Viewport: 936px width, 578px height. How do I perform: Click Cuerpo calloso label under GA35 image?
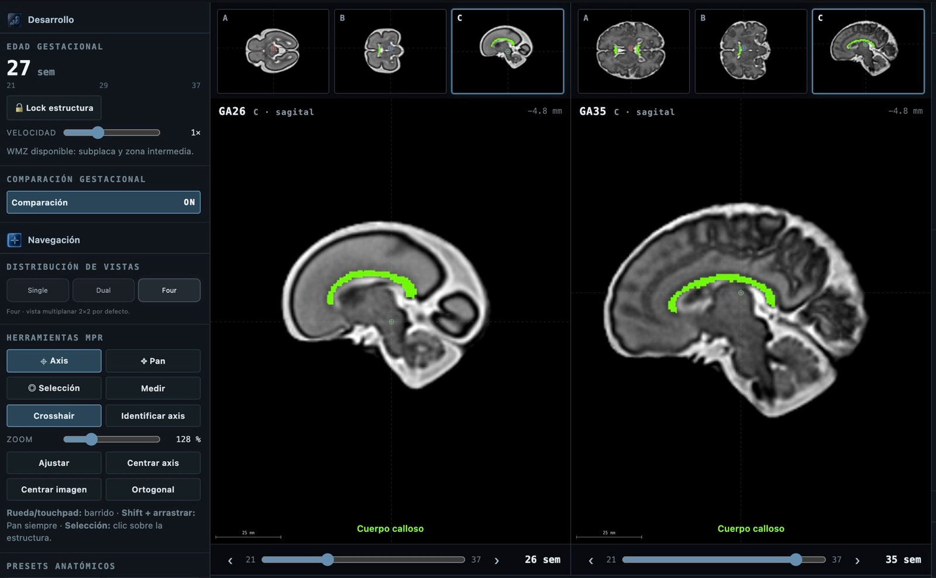pos(751,529)
